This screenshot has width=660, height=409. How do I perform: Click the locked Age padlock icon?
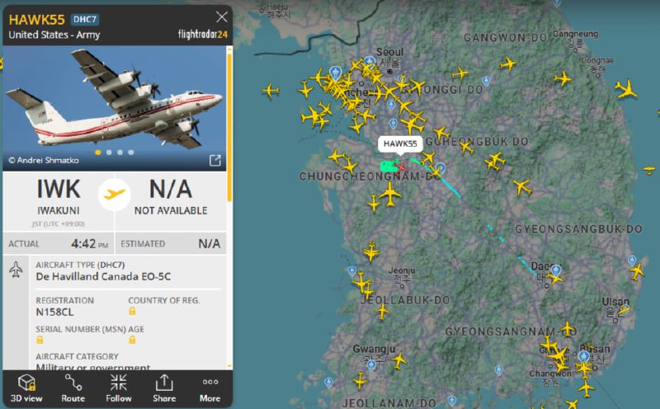[x=132, y=339]
